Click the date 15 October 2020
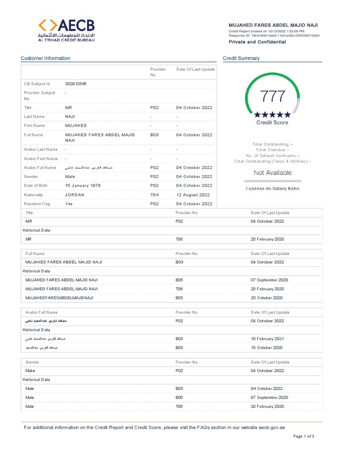 [x=267, y=348]
